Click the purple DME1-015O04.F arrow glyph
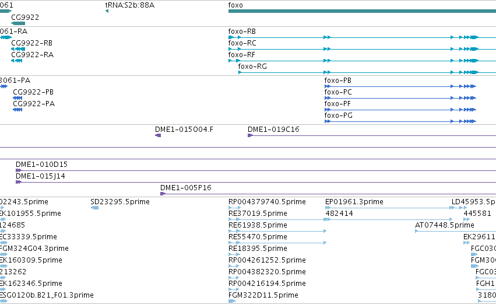 (158, 135)
